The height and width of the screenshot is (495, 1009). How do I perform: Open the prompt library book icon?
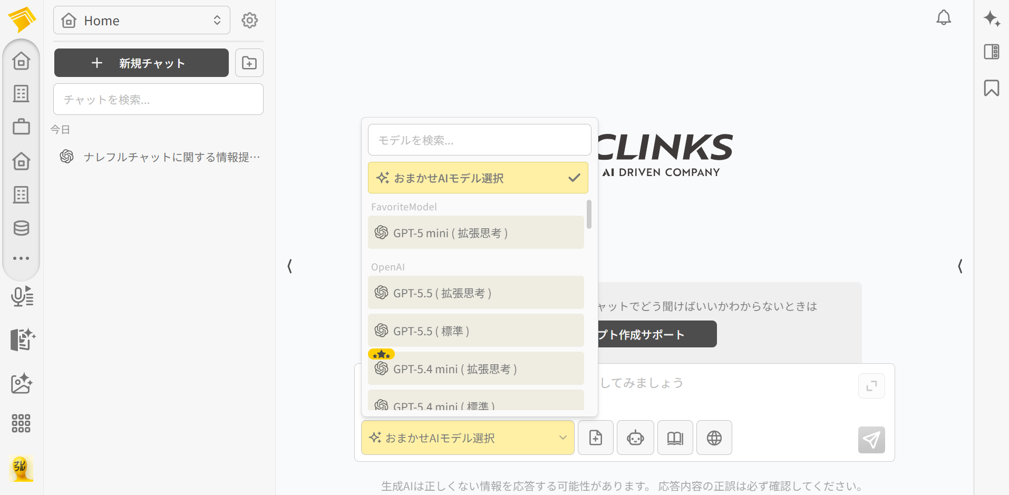click(675, 438)
